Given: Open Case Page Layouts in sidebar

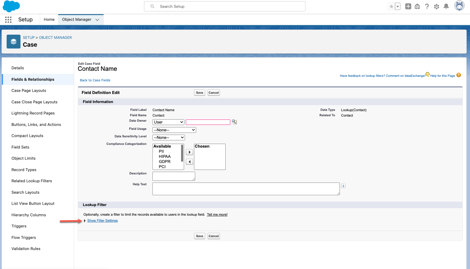Looking at the screenshot, I should click(x=29, y=91).
